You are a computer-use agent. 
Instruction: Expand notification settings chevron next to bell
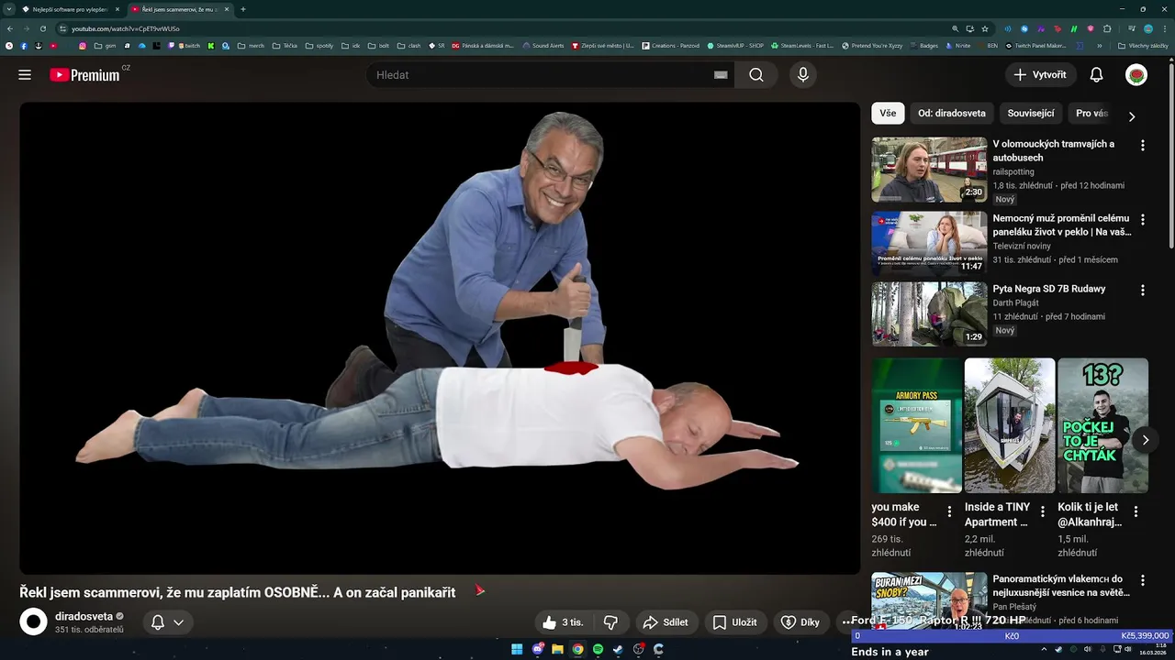(x=178, y=622)
